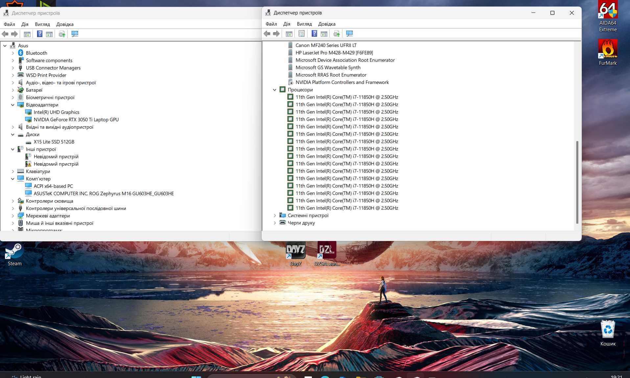Expand the Мережеві адаптери category
The height and width of the screenshot is (378, 630).
coord(13,216)
